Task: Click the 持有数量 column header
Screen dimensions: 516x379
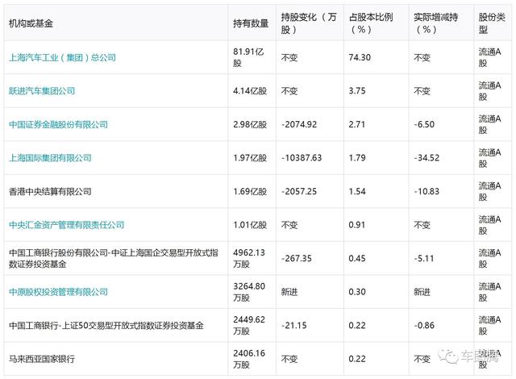Action: pos(251,23)
